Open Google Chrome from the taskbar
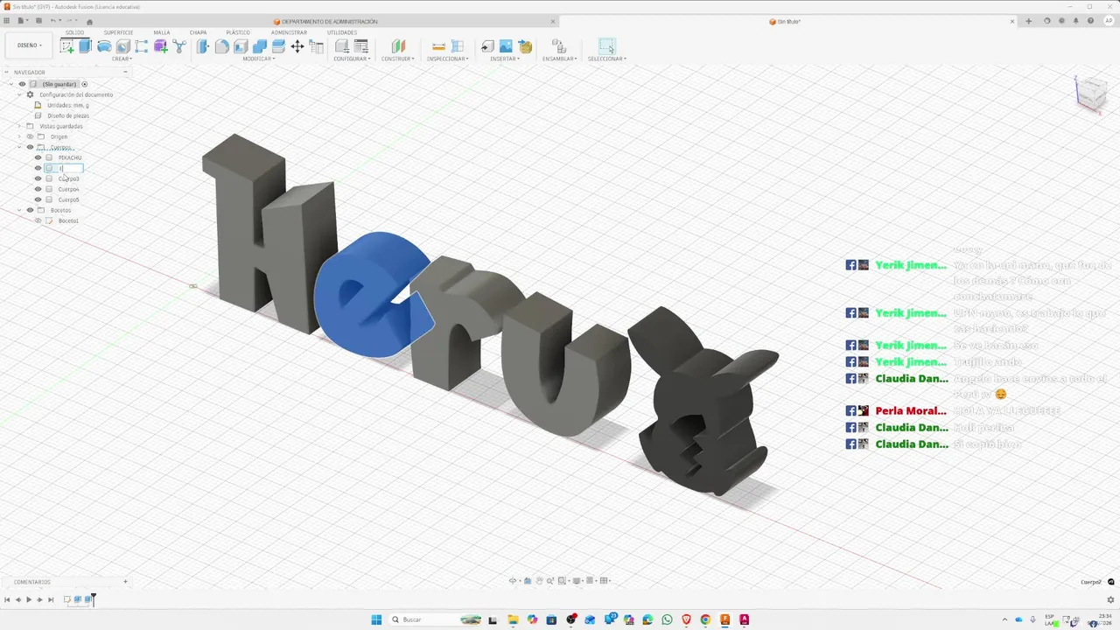The width and height of the screenshot is (1120, 630). (x=705, y=619)
